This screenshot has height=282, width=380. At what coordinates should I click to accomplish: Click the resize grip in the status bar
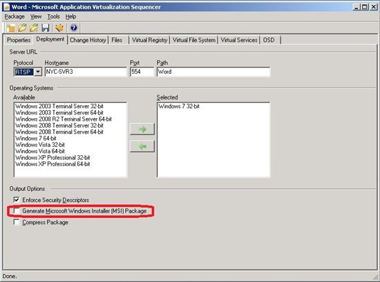tap(375, 276)
